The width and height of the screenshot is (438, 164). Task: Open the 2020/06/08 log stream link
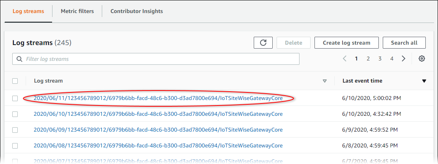(x=158, y=146)
